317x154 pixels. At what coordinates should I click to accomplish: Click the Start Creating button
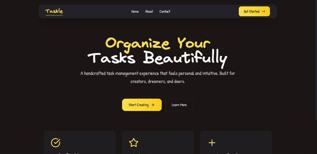(x=142, y=105)
